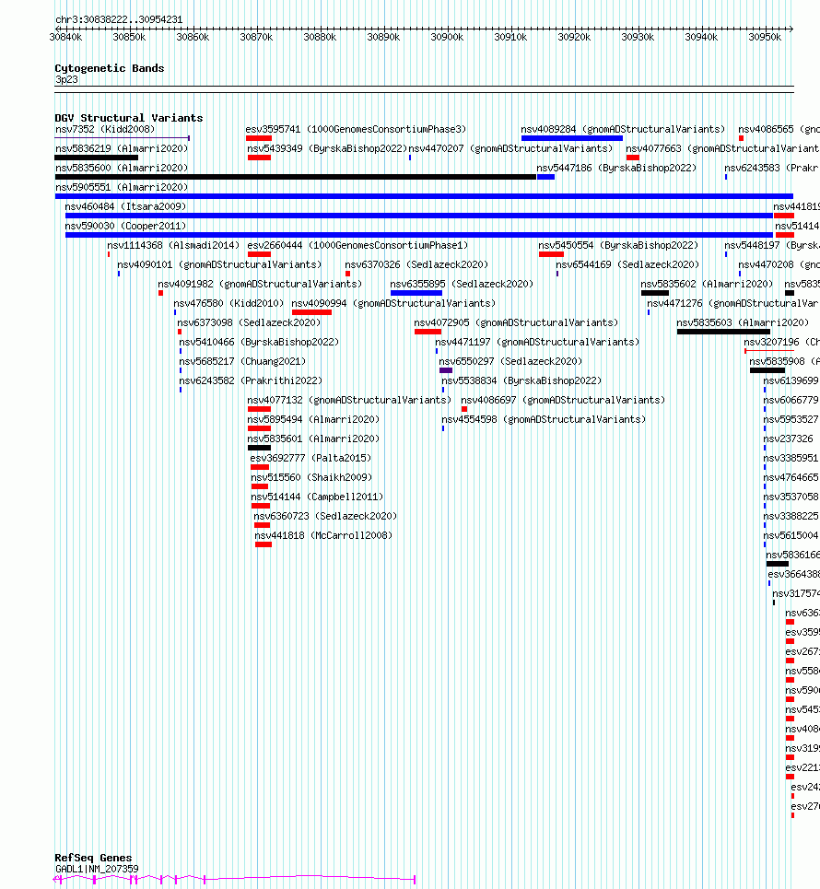The width and height of the screenshot is (820, 889).
Task: Click nsv5685217 (Chuang2021) label
Action: [242, 361]
